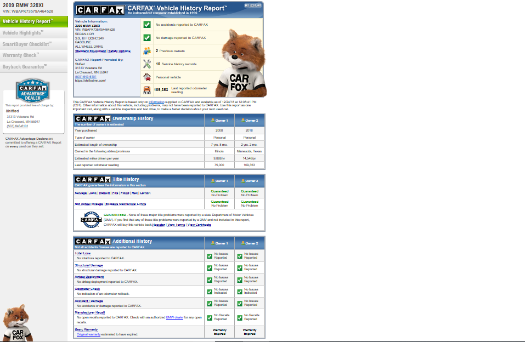This screenshot has width=525, height=342.
Task: Click the Manufacturer Recall link
Action: [x=90, y=312]
